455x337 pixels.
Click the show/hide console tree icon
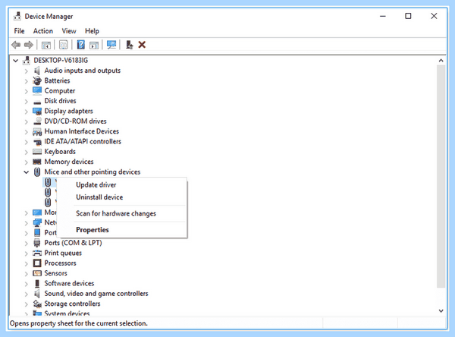(45, 45)
